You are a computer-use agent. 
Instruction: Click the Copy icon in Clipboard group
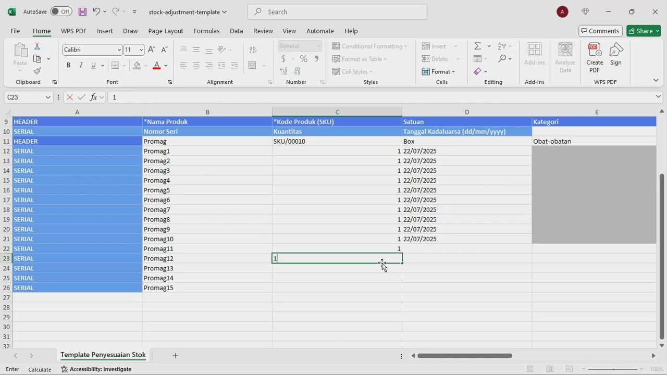point(37,59)
